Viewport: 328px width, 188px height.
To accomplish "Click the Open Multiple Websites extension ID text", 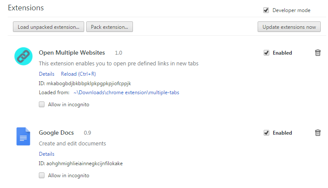I will 85,83.
